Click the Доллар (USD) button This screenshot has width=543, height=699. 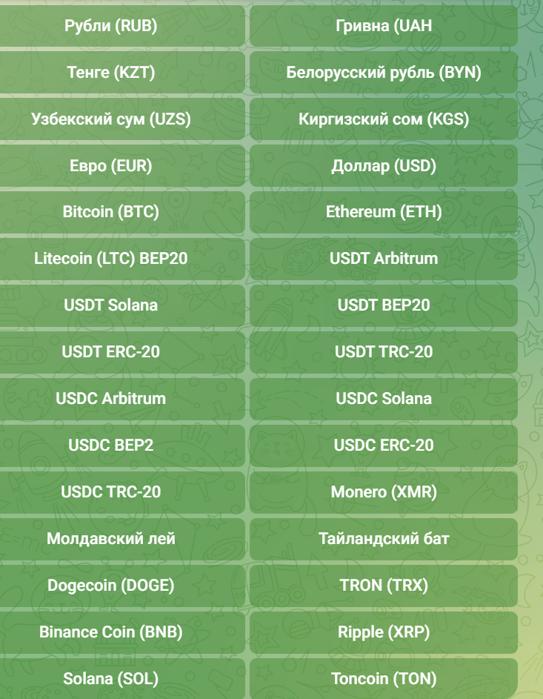(x=384, y=166)
